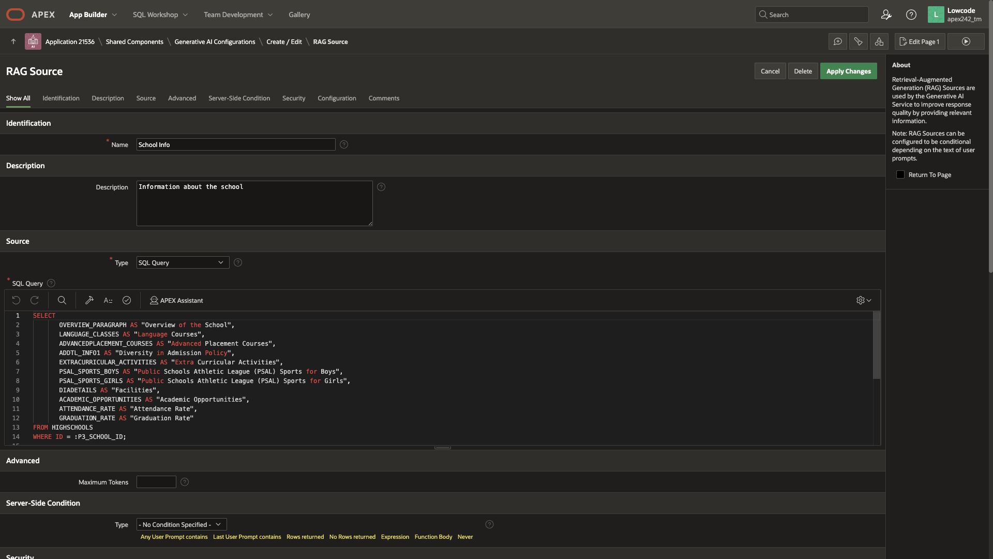The width and height of the screenshot is (993, 559).
Task: Open the find magnifier in code editor
Action: 62,300
